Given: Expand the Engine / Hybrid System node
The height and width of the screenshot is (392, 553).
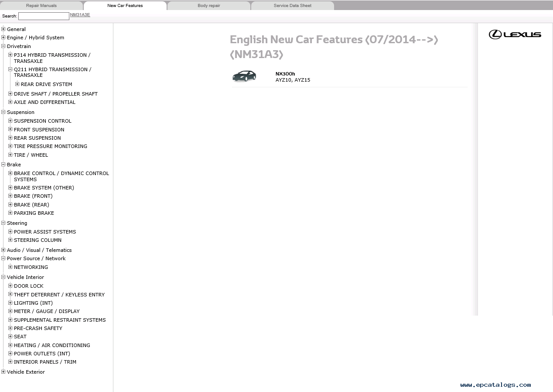Looking at the screenshot, I should click(x=3, y=38).
